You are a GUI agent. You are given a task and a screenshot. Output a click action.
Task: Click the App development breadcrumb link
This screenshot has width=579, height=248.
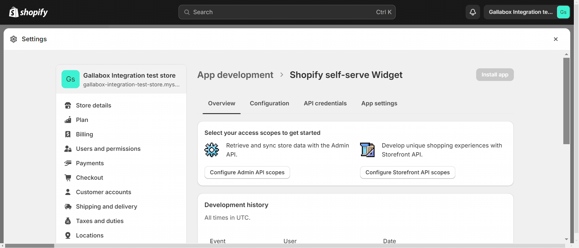click(235, 75)
